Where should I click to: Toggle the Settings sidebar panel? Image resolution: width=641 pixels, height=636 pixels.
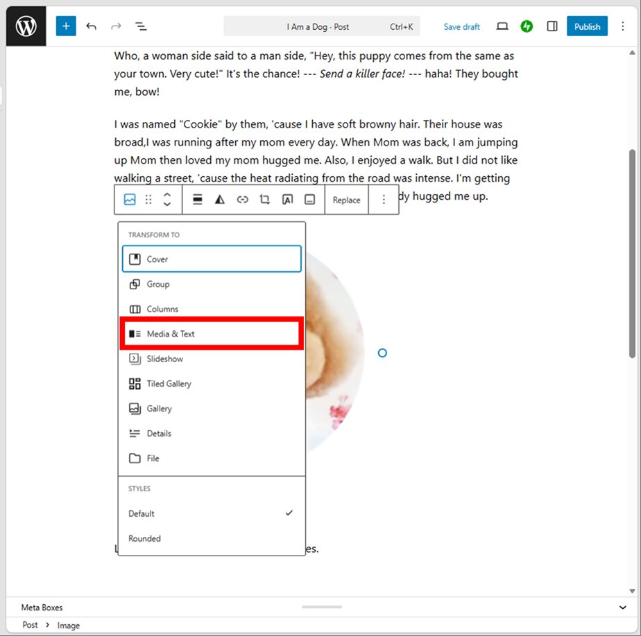552,26
